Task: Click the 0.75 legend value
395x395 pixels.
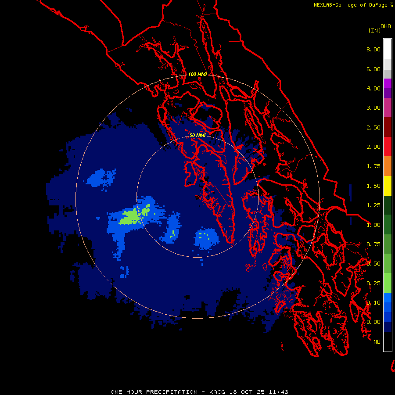Action: point(373,244)
